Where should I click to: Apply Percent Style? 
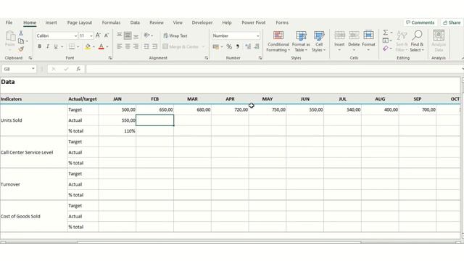tap(229, 46)
